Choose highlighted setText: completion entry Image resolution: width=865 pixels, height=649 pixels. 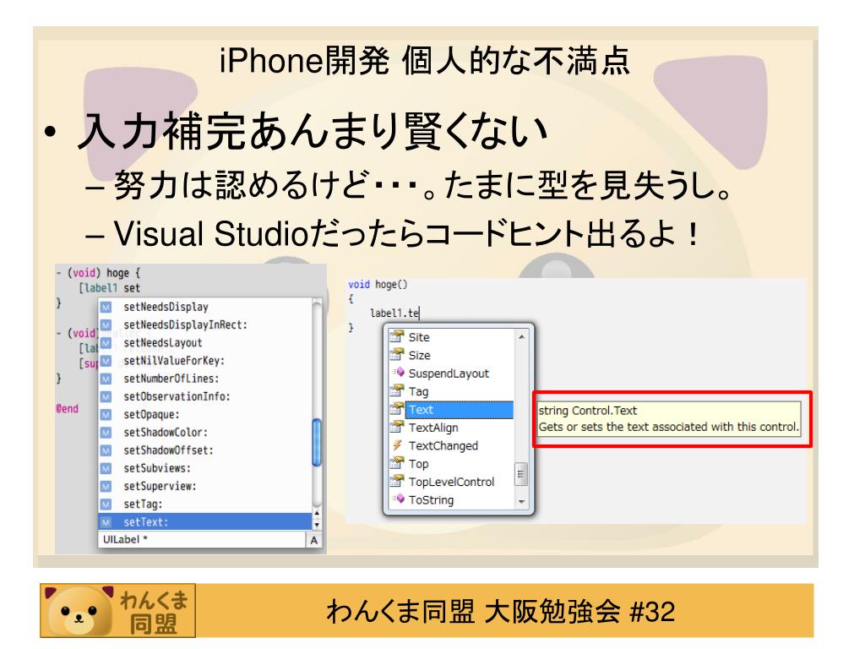[x=204, y=522]
